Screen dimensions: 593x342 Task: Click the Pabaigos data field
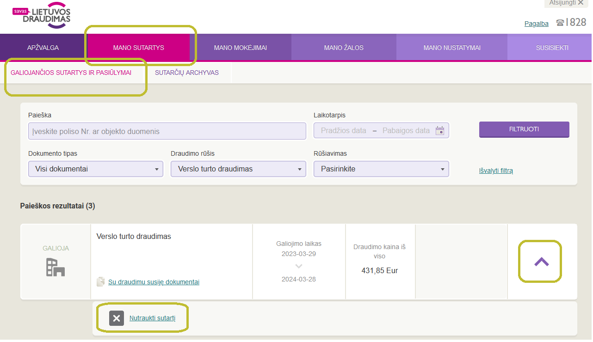406,131
